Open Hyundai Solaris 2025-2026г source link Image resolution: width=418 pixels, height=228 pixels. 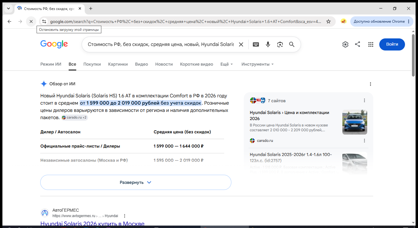tap(291, 158)
